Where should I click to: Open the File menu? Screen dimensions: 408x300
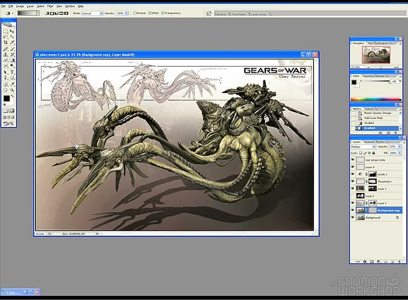[x=3, y=6]
